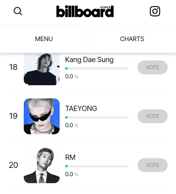
Task: Open TAEYONG's photo thumbnail
Action: (x=42, y=116)
